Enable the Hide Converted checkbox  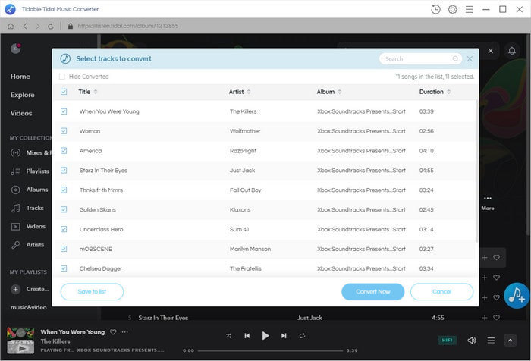point(62,77)
